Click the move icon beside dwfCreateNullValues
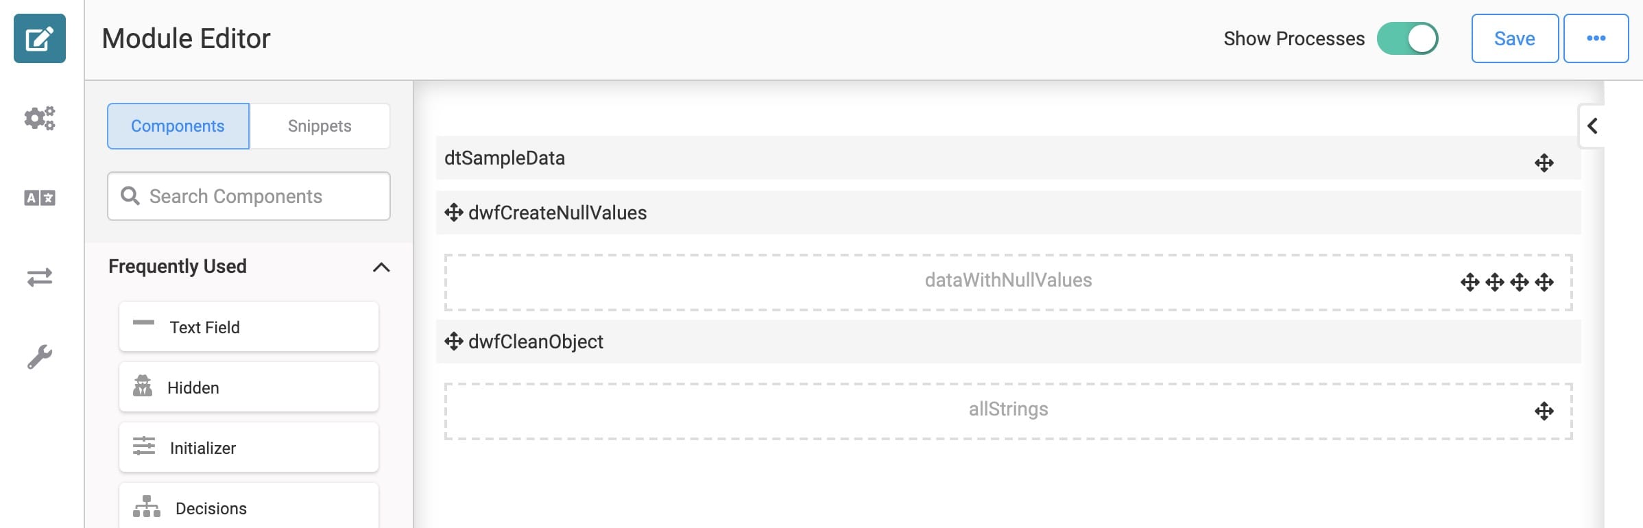Viewport: 1643px width, 528px height. coord(454,213)
